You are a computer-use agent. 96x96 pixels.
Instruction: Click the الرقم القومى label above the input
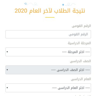[x=81, y=26]
